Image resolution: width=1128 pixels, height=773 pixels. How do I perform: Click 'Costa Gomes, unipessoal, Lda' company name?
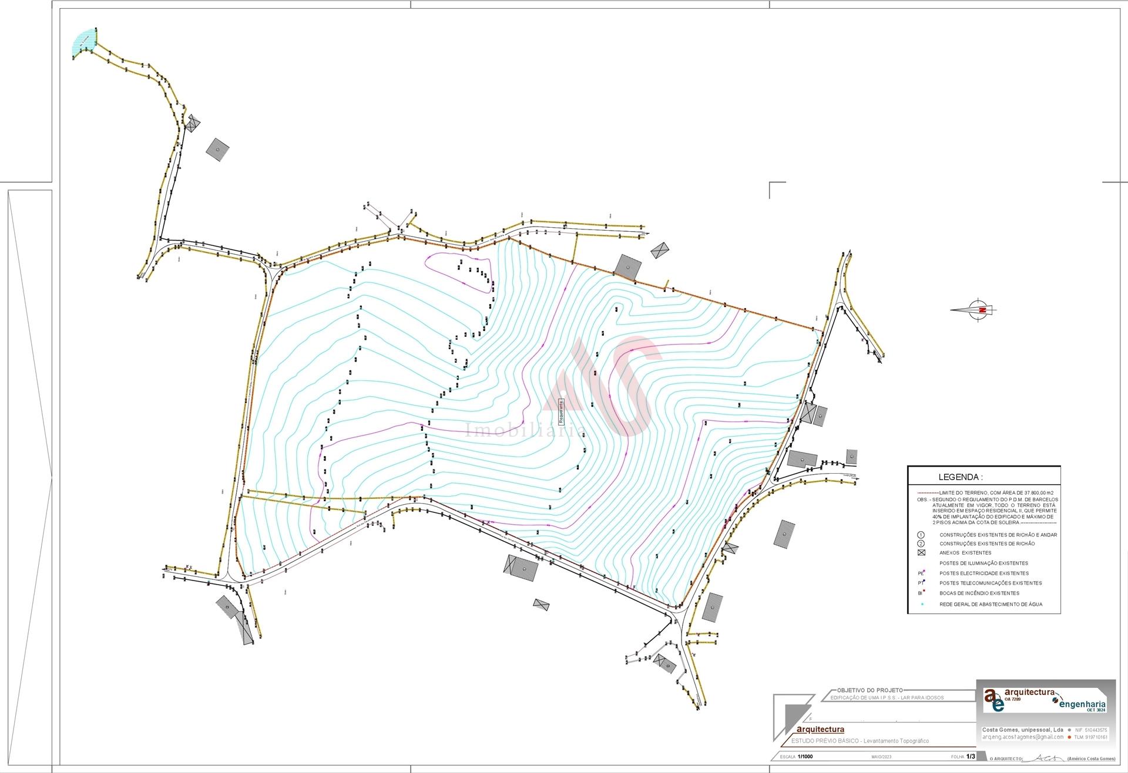click(1023, 730)
